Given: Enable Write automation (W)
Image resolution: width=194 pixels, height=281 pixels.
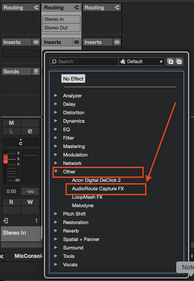Looking at the screenshot, I should 30,202.
